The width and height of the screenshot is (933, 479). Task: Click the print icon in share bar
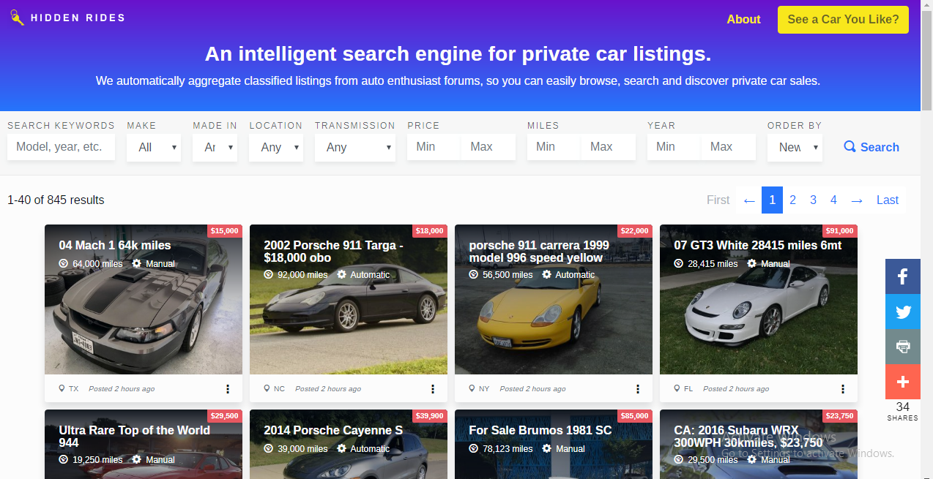coord(903,347)
